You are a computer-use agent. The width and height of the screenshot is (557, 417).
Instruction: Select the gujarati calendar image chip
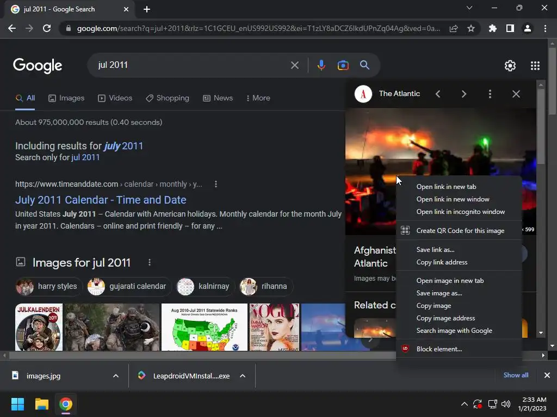(x=129, y=286)
